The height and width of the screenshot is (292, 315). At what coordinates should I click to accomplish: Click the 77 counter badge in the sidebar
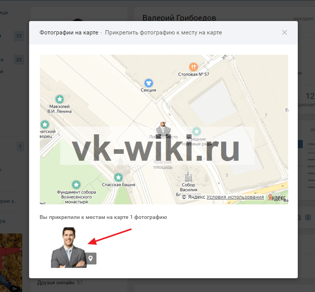pyautogui.click(x=18, y=36)
